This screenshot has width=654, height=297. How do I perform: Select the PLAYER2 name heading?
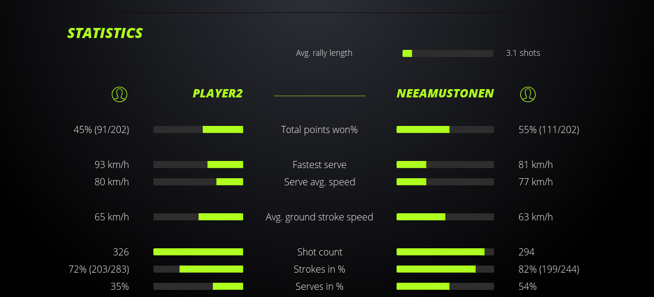pos(218,94)
